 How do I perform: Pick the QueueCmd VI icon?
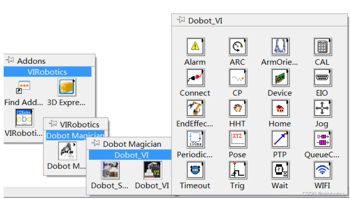tap(323, 139)
